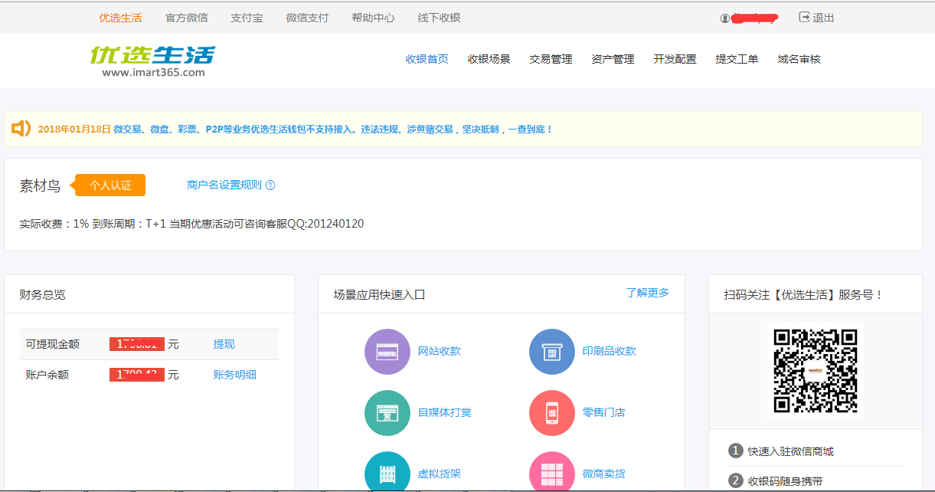This screenshot has width=935, height=492.
Task: Click the 了解更多 link
Action: pyautogui.click(x=648, y=293)
